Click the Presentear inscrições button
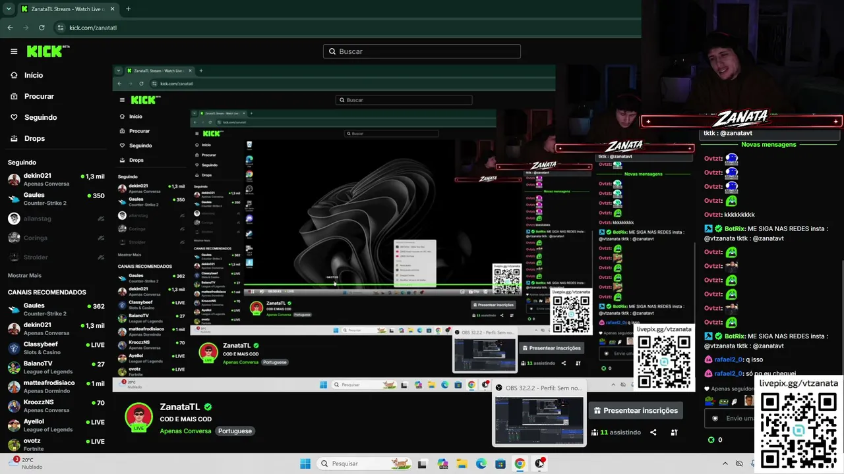The width and height of the screenshot is (844, 474). [x=635, y=411]
